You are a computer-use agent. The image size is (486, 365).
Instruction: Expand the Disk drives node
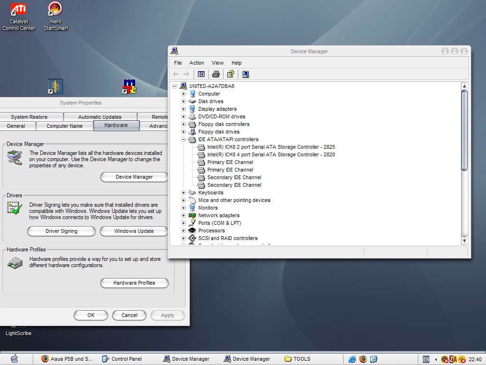(184, 102)
